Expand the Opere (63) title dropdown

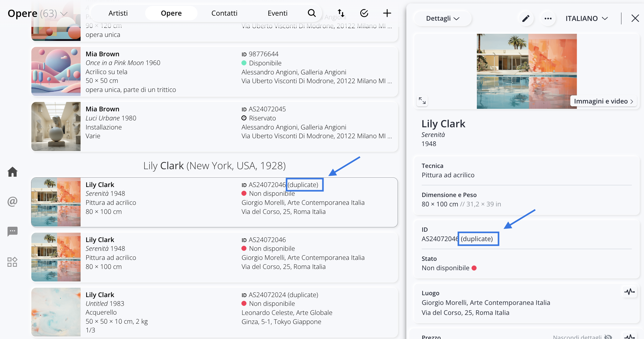pyautogui.click(x=64, y=13)
